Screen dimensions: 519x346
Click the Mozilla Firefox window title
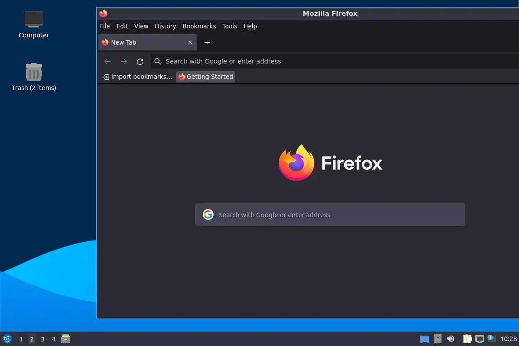(330, 14)
